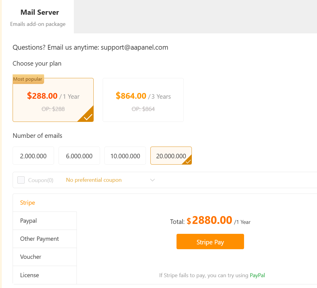Select the $864.00 three-year plan
Image resolution: width=317 pixels, height=288 pixels.
coord(143,100)
